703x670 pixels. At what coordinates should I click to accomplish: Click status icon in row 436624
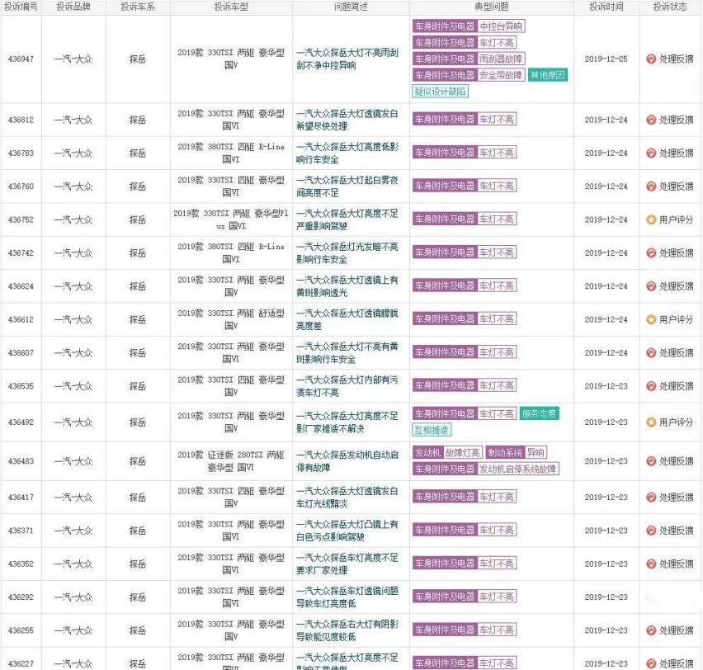[x=651, y=286]
